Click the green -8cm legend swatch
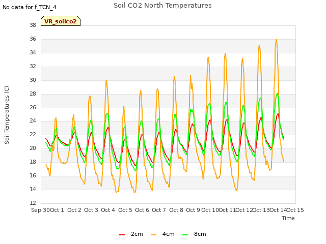 click(x=185, y=235)
